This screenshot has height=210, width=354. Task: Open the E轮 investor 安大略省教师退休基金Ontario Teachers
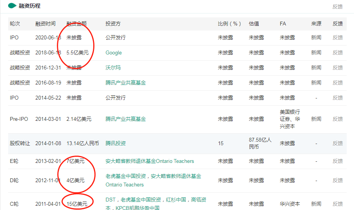pyautogui.click(x=150, y=161)
